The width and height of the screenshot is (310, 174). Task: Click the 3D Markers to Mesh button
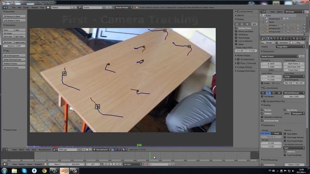pyautogui.click(x=14, y=16)
